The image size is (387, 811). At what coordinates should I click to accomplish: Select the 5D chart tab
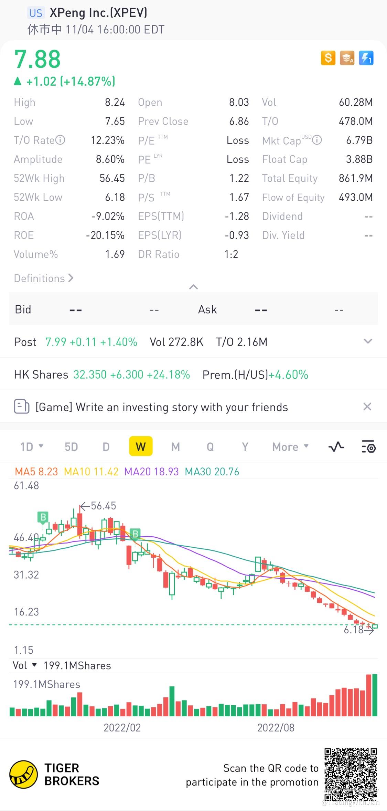click(71, 447)
